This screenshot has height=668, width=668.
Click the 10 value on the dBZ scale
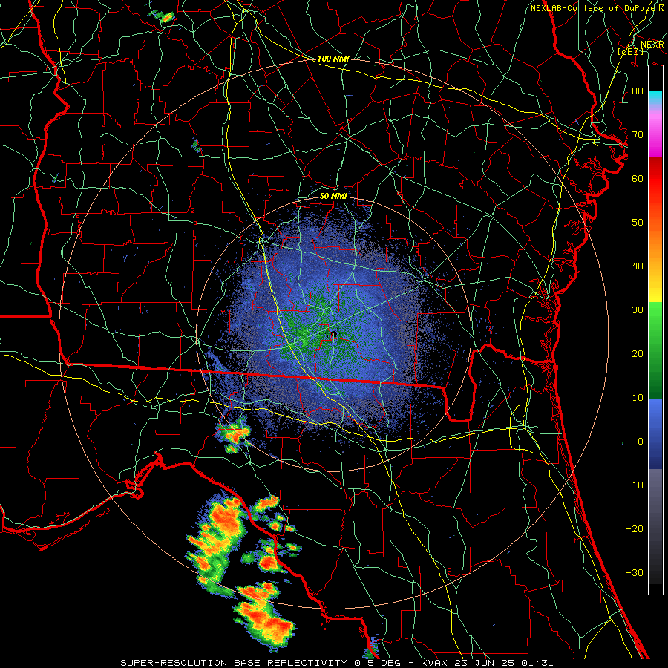point(638,398)
